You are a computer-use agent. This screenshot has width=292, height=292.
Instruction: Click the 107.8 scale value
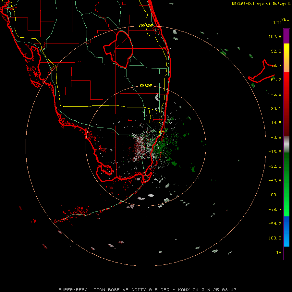tap(275, 36)
